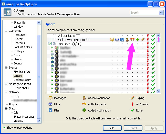Focus the Search input field
166x134 pixels.
click(x=145, y=13)
